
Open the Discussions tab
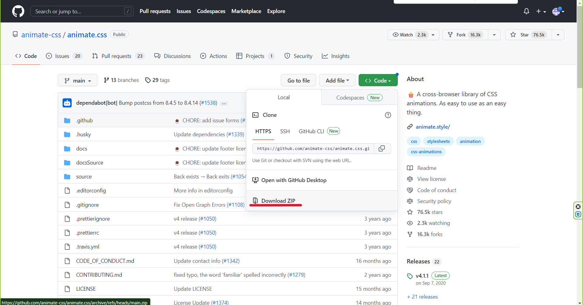point(172,56)
